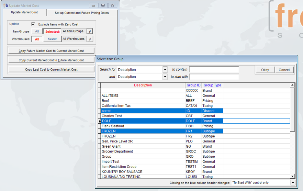
Task: Click the vertical scrollbar track in list
Action: tap(292, 152)
